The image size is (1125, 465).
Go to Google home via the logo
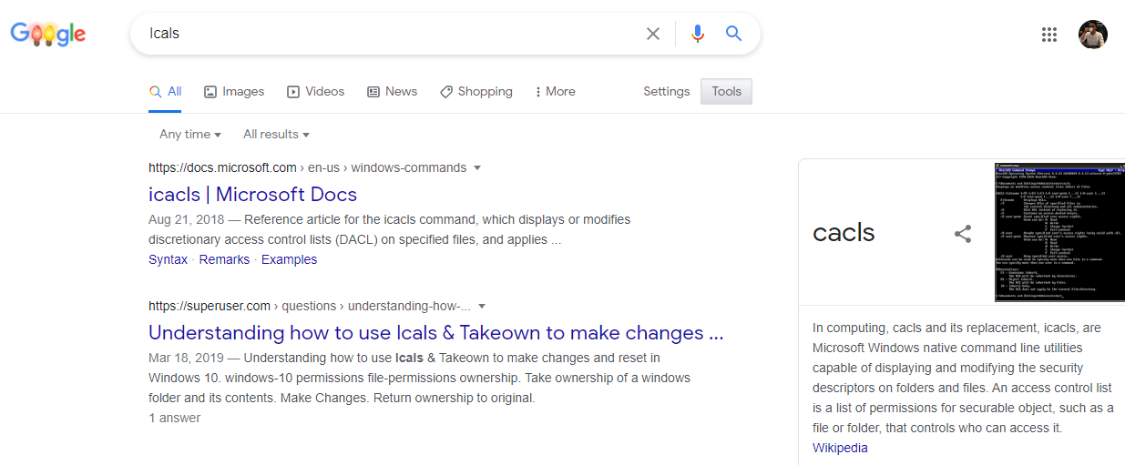pos(48,35)
